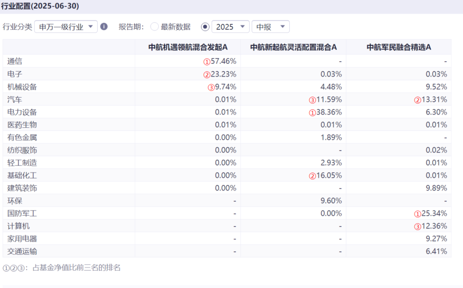Click the rank ③ marker beside 9.74%
This screenshot has width=463, height=288.
(x=211, y=87)
